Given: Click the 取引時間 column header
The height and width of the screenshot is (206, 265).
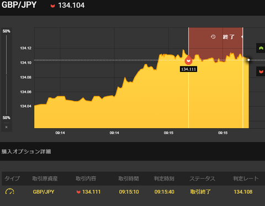Looking at the screenshot, I should (x=129, y=178).
